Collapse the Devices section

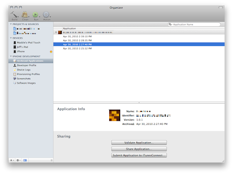[x=11, y=38]
